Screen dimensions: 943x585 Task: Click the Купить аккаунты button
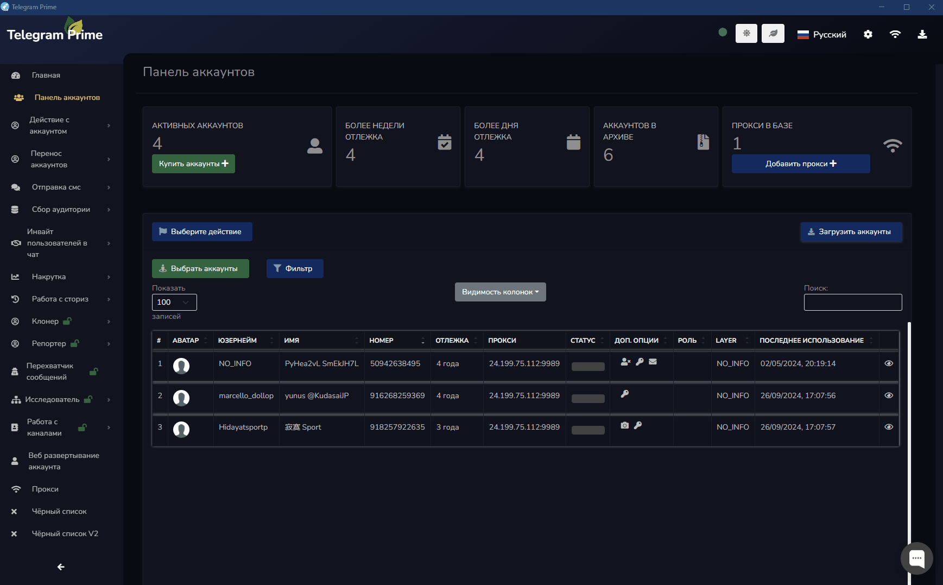click(x=193, y=163)
